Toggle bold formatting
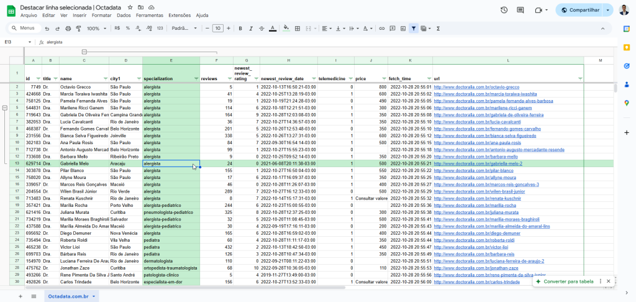Image resolution: width=636 pixels, height=302 pixels. pyautogui.click(x=240, y=29)
